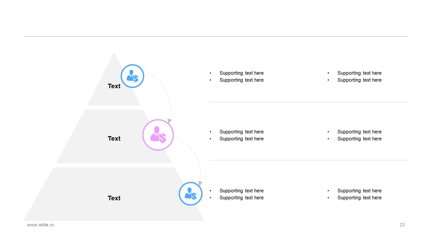
Task: Select the "Text" label in the top pyramid tier
Action: (114, 86)
